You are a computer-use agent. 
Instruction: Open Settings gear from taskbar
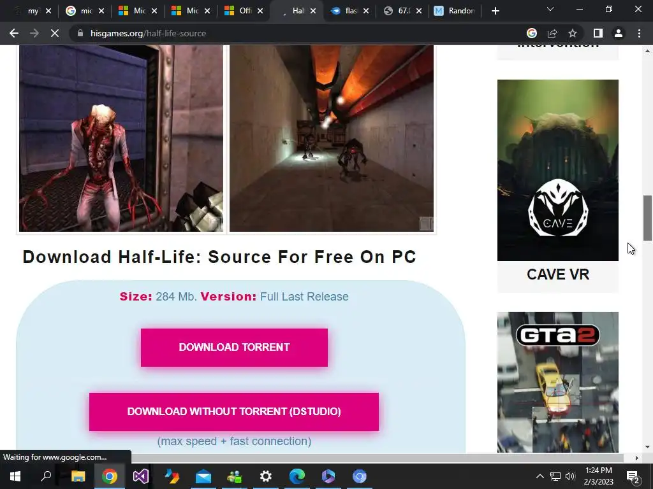tap(266, 476)
